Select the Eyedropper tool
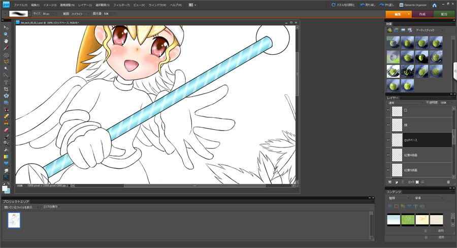Image resolution: width=457 pixels, height=248 pixels. coord(6,48)
